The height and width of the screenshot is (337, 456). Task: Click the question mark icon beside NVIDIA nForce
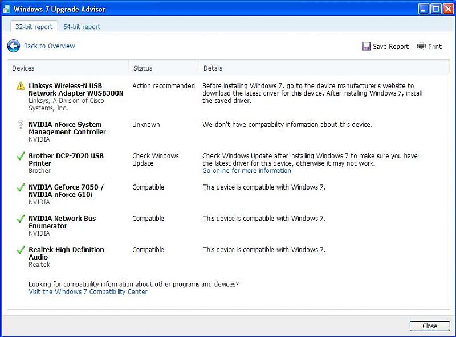tap(21, 124)
